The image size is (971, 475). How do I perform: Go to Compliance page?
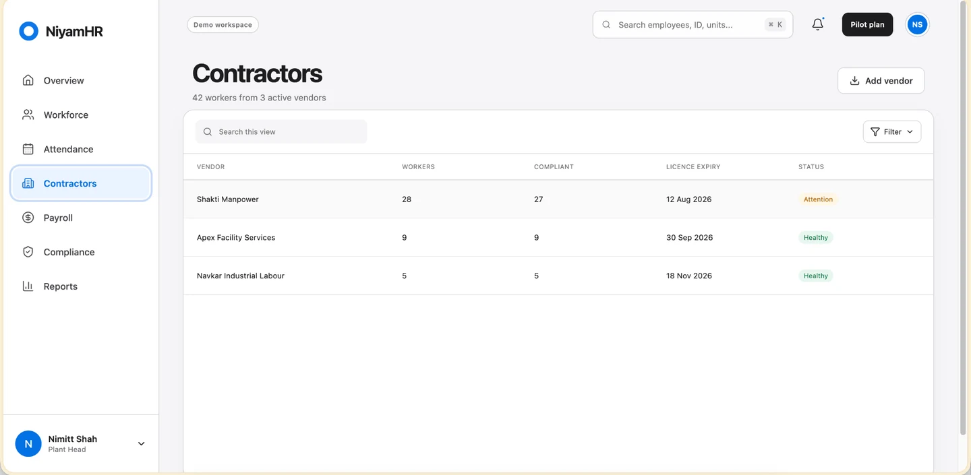pos(81,252)
